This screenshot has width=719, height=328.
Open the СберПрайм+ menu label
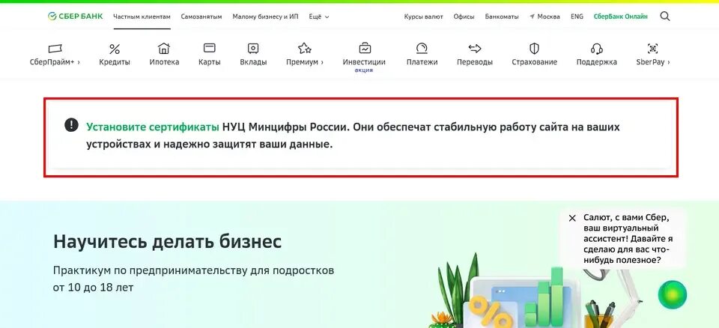pos(55,62)
